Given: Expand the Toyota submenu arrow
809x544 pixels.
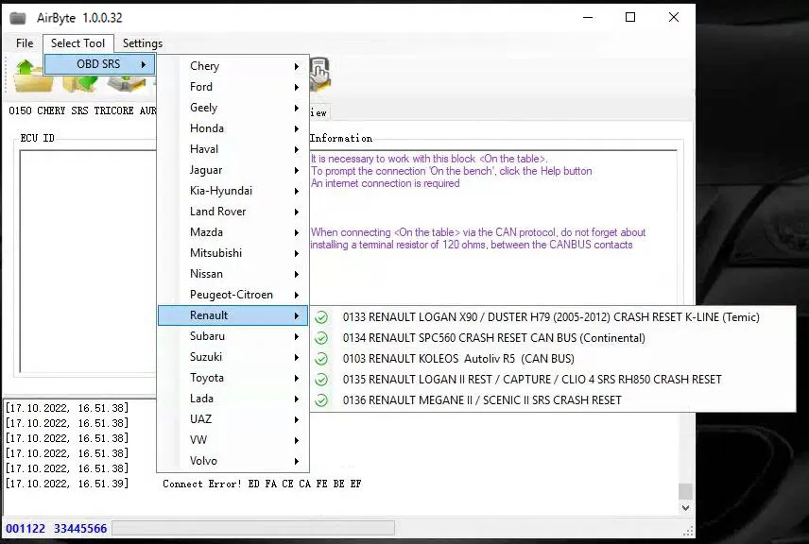Looking at the screenshot, I should [x=297, y=378].
